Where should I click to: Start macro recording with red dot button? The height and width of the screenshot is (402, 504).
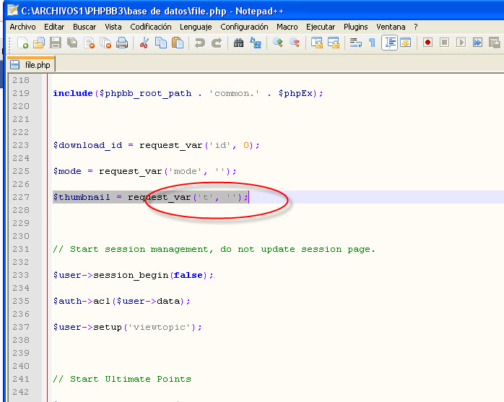point(427,43)
